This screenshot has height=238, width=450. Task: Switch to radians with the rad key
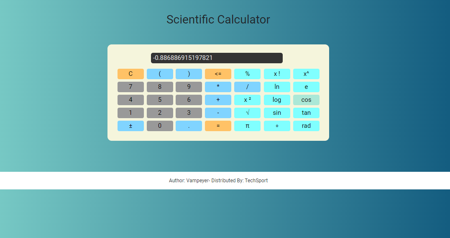point(306,126)
